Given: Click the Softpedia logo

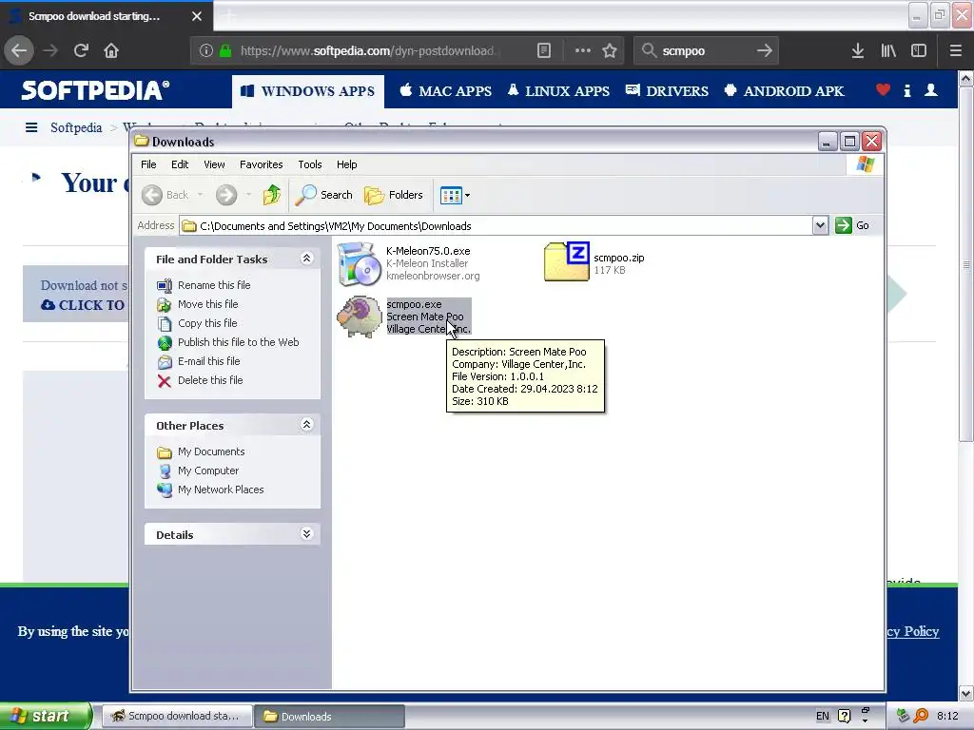Looking at the screenshot, I should point(95,90).
